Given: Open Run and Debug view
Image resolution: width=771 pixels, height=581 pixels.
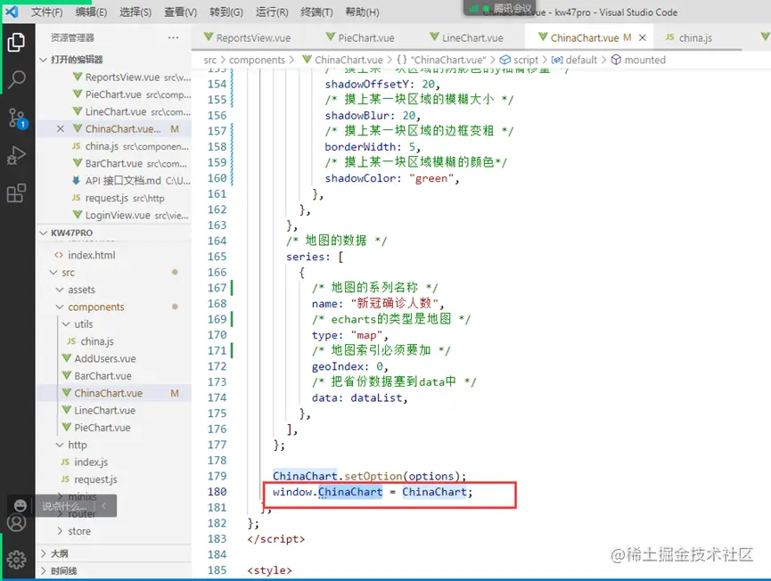Looking at the screenshot, I should pos(16,155).
